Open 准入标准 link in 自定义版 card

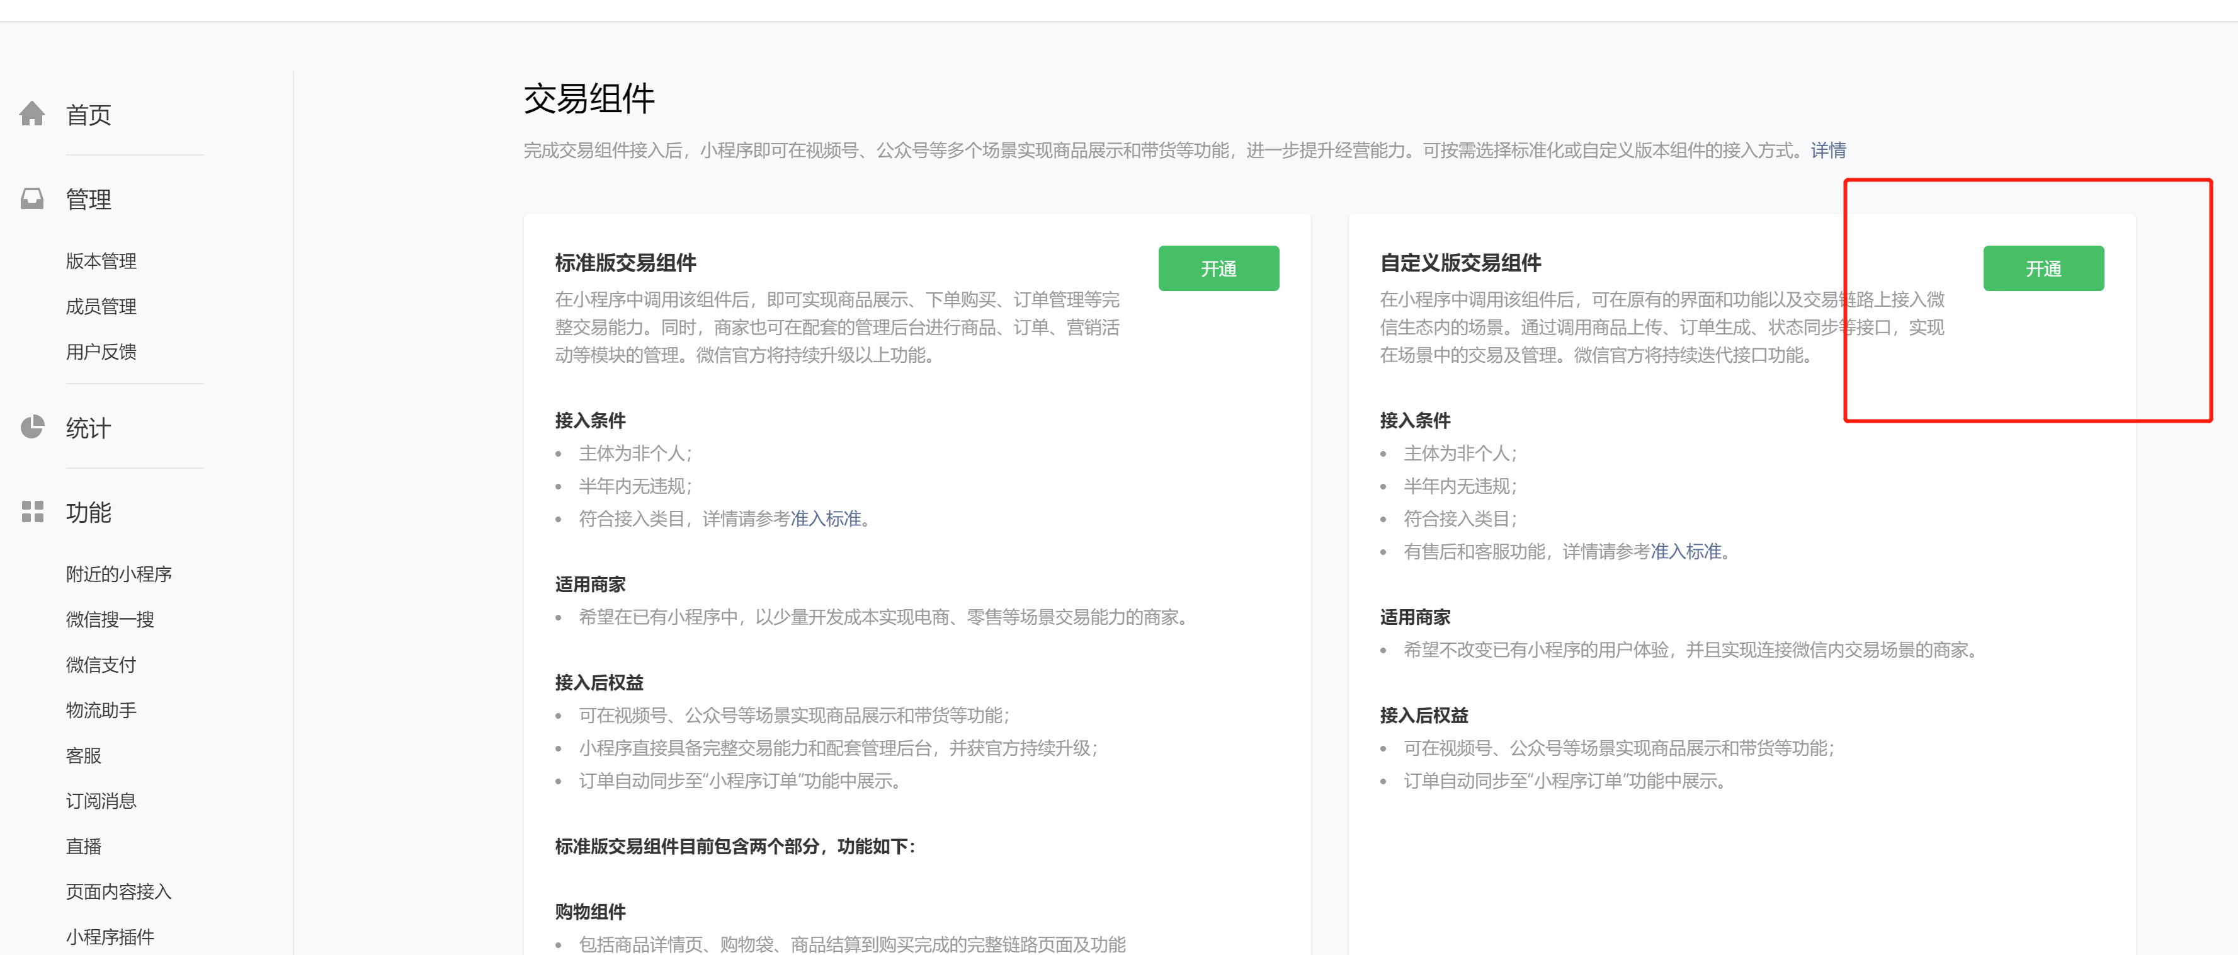click(x=1686, y=552)
